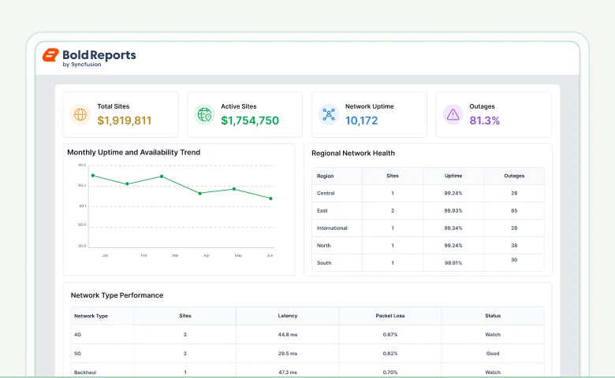Click the Latency column header
This screenshot has height=378, width=615.
pos(288,316)
